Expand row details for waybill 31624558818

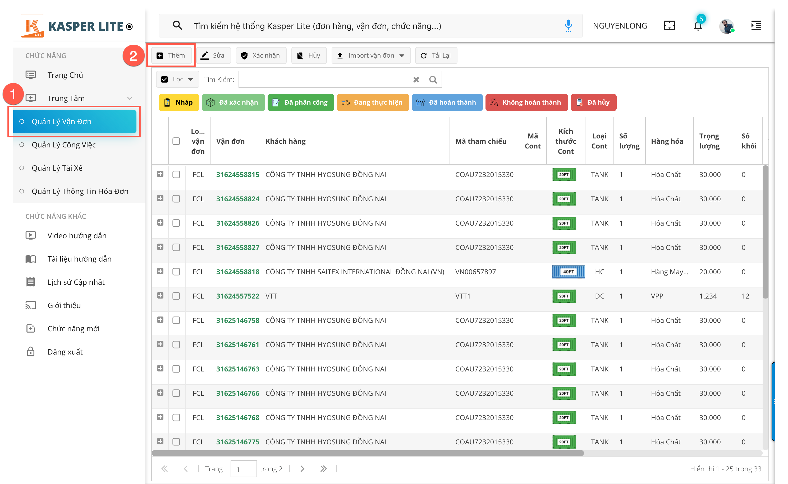(x=160, y=271)
